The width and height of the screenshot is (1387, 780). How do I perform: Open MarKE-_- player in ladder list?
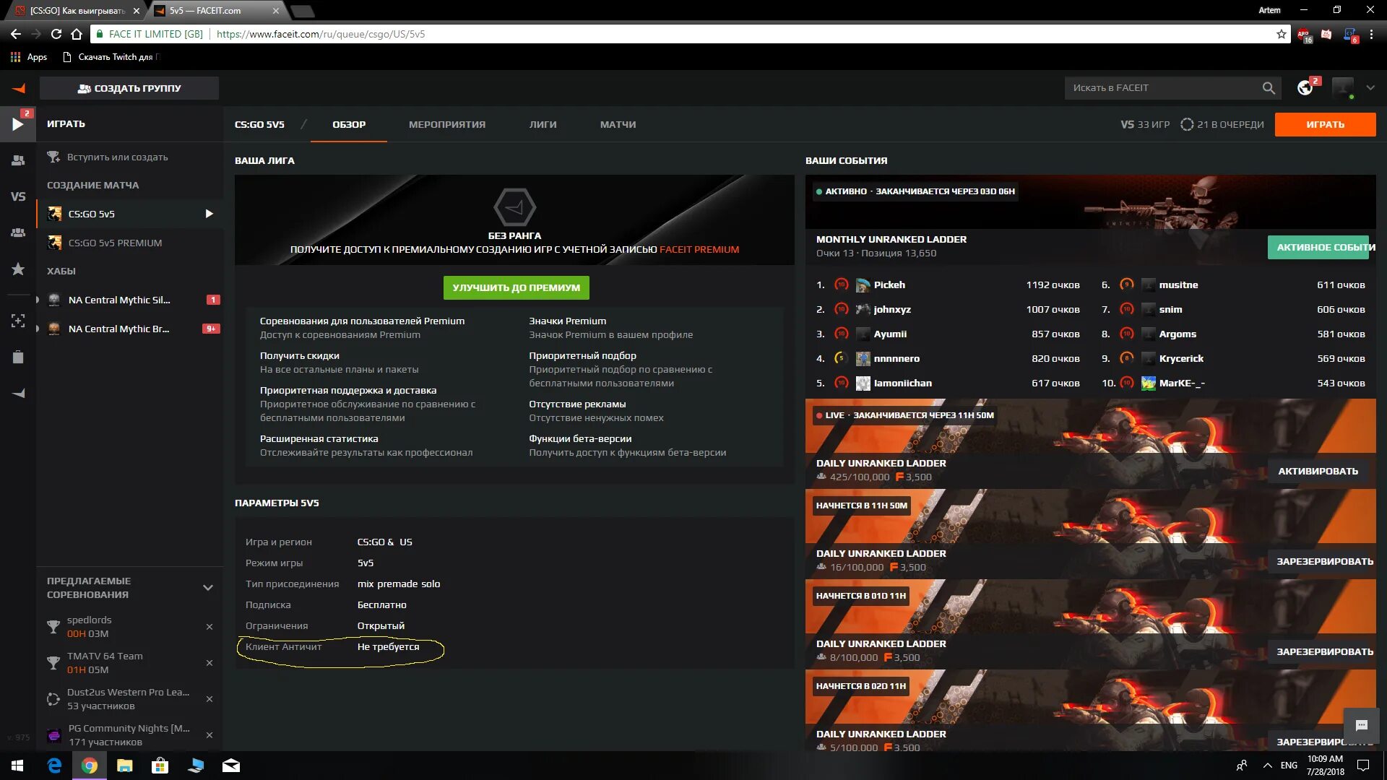(x=1182, y=383)
